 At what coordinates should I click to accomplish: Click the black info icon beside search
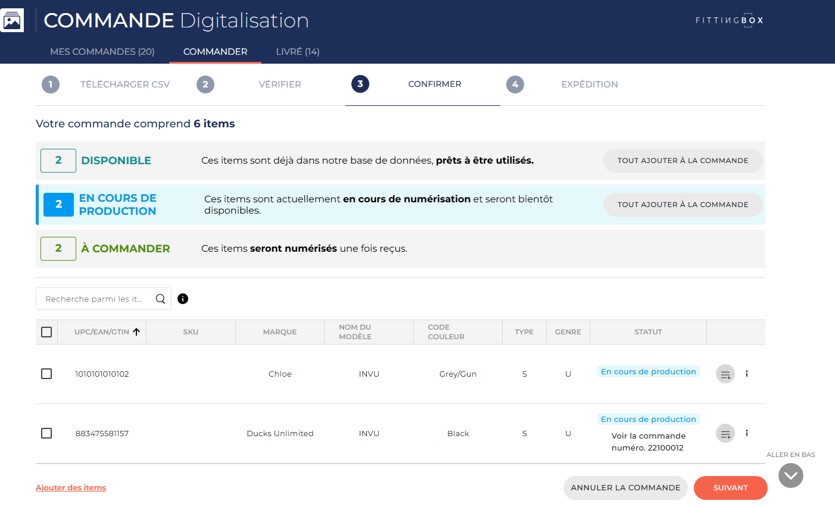(x=183, y=299)
